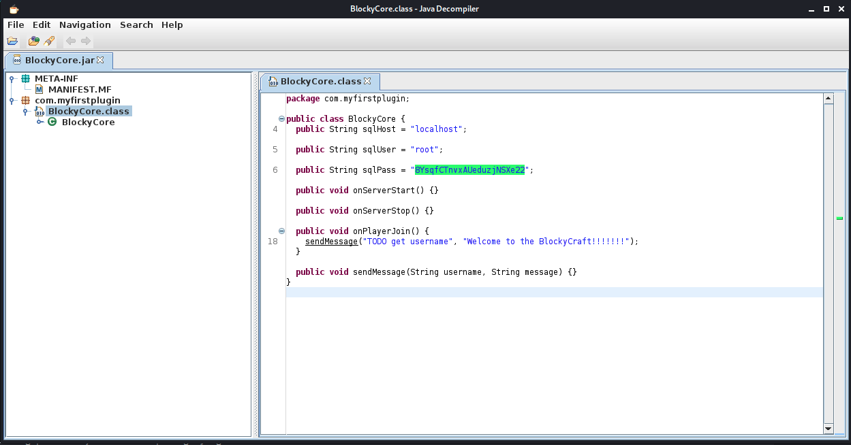Screen dimensions: 851x445
Task: Collapse the META-INF tree node
Action: (12, 79)
